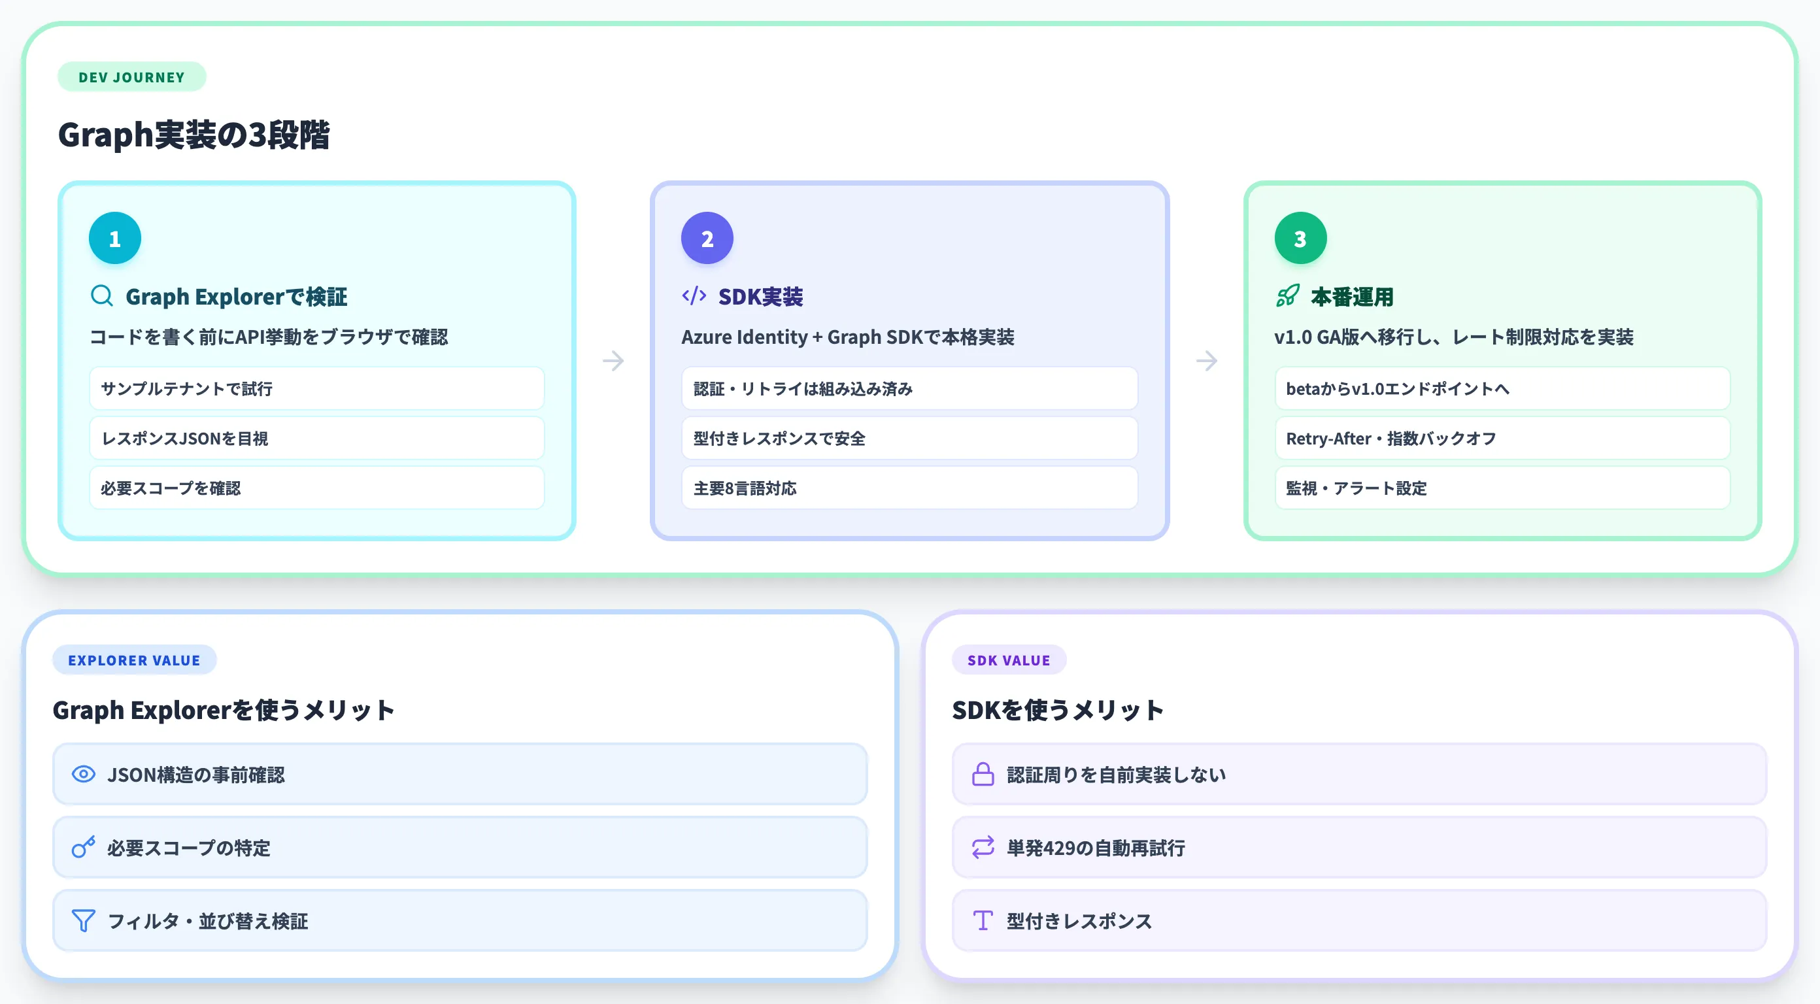The image size is (1820, 1004).
Task: Select the 認証・リトライは組み込み済み item
Action: pos(910,389)
